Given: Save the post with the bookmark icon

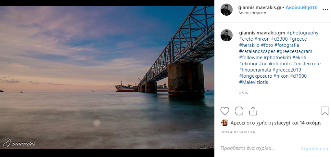Looking at the screenshot, I should [325, 111].
